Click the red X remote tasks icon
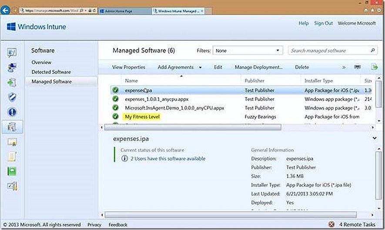The height and width of the screenshot is (230, 385). tap(331, 224)
